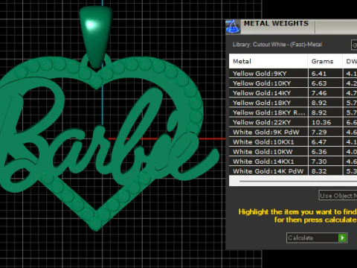The height and width of the screenshot is (268, 357).
Task: Click the 7.30 grams cell
Action: click(325, 162)
